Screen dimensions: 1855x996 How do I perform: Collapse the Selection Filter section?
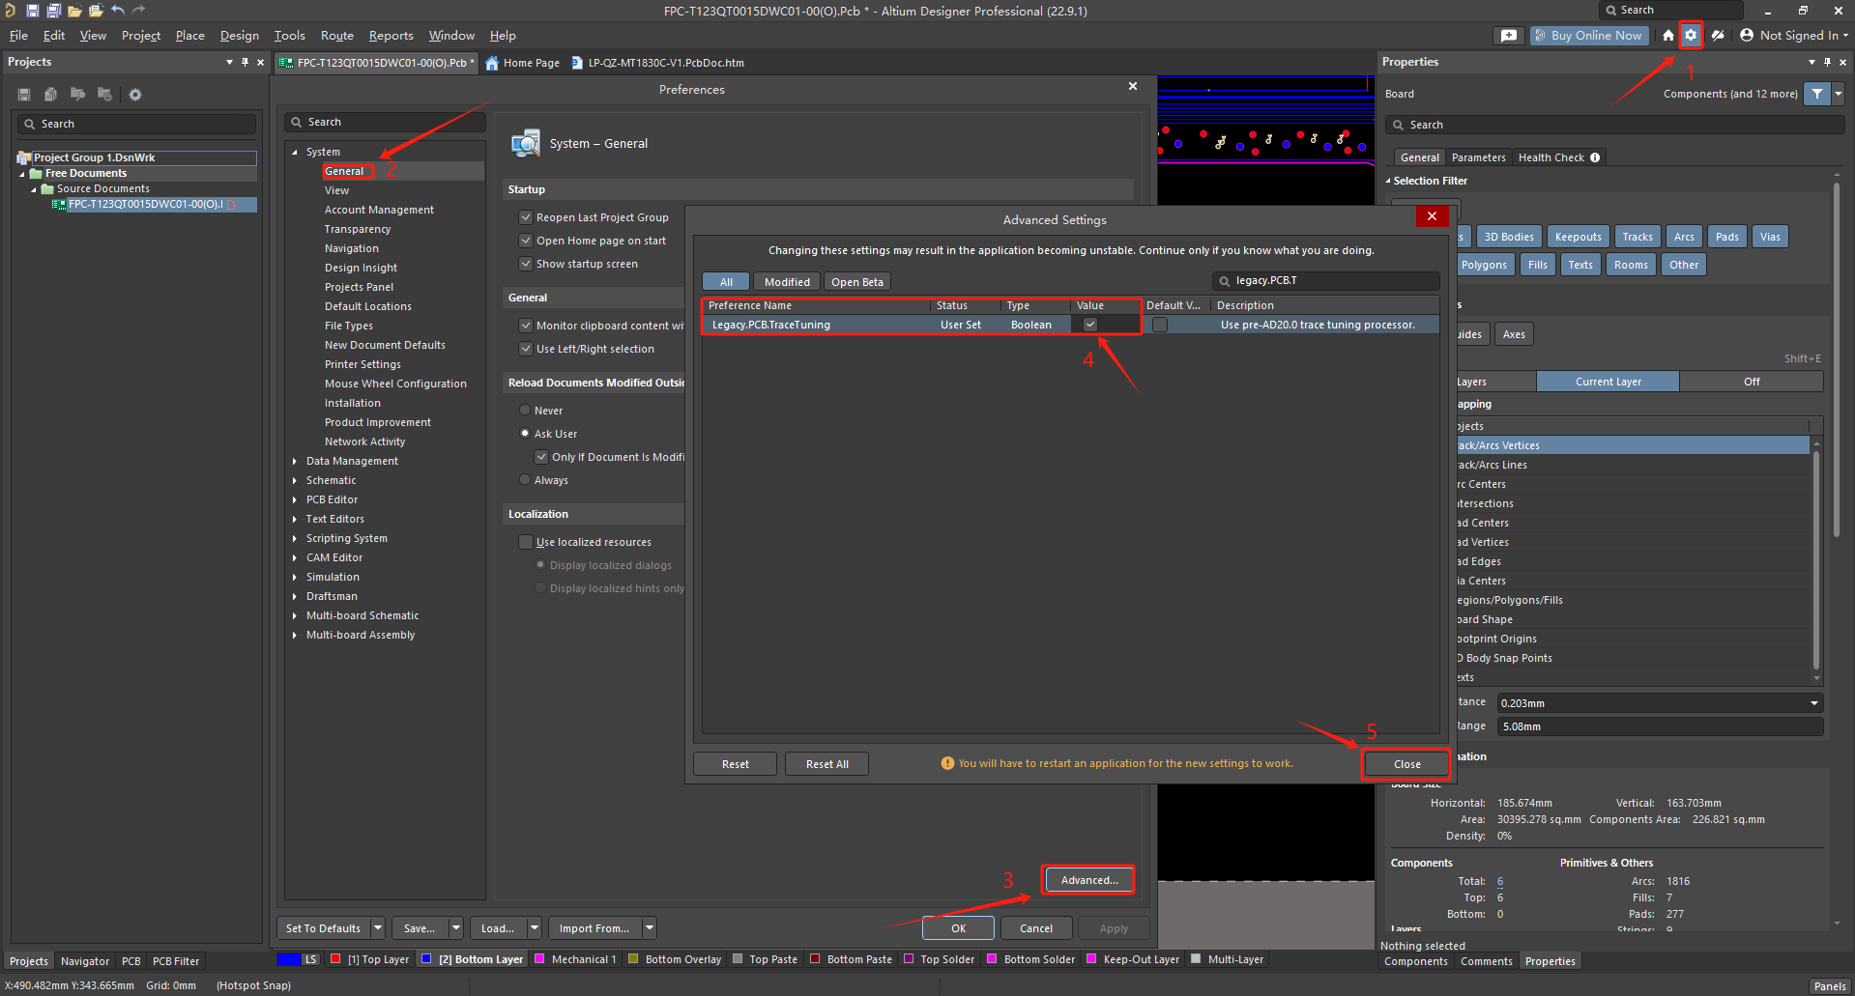1388,181
